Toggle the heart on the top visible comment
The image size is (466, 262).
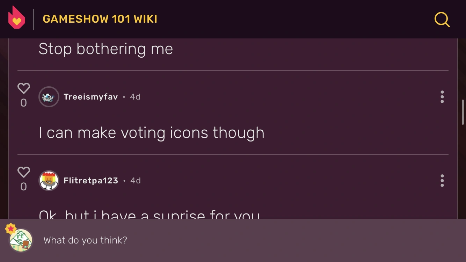coord(24,88)
